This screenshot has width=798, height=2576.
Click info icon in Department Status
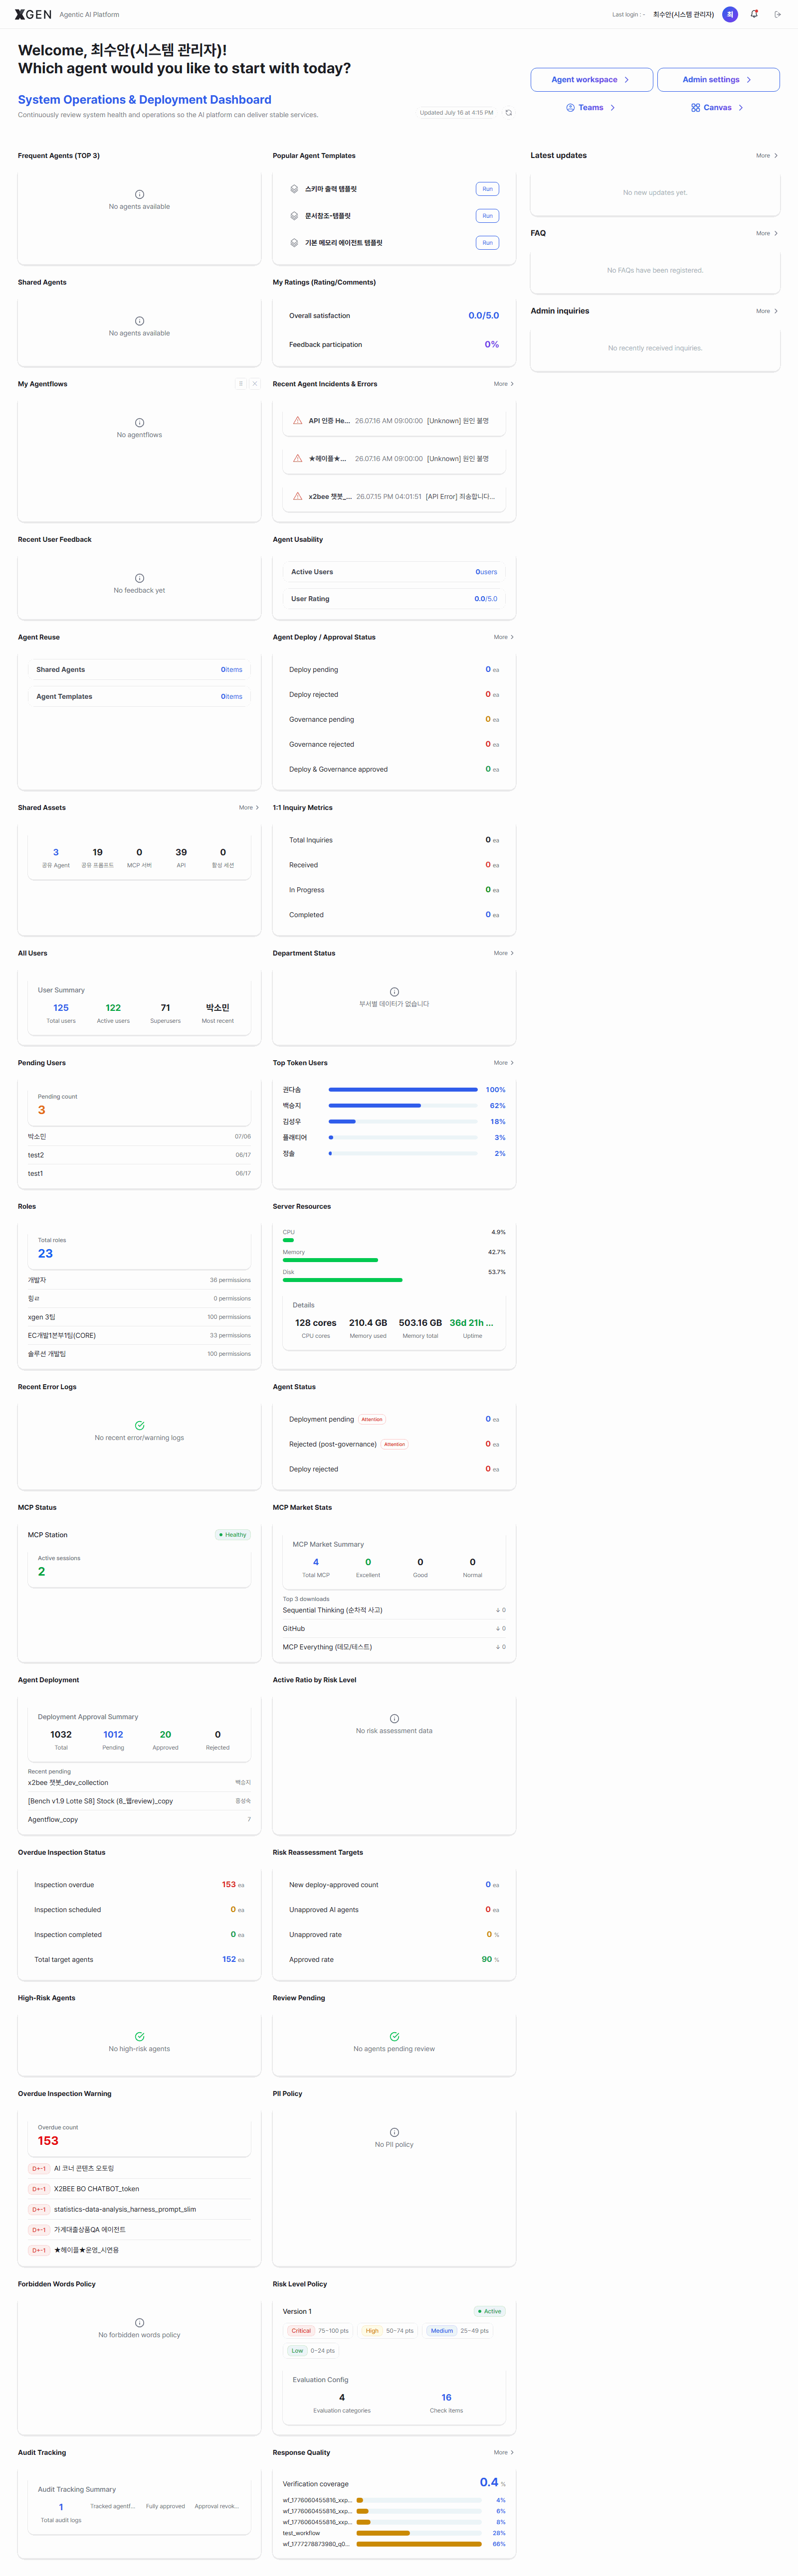point(394,992)
